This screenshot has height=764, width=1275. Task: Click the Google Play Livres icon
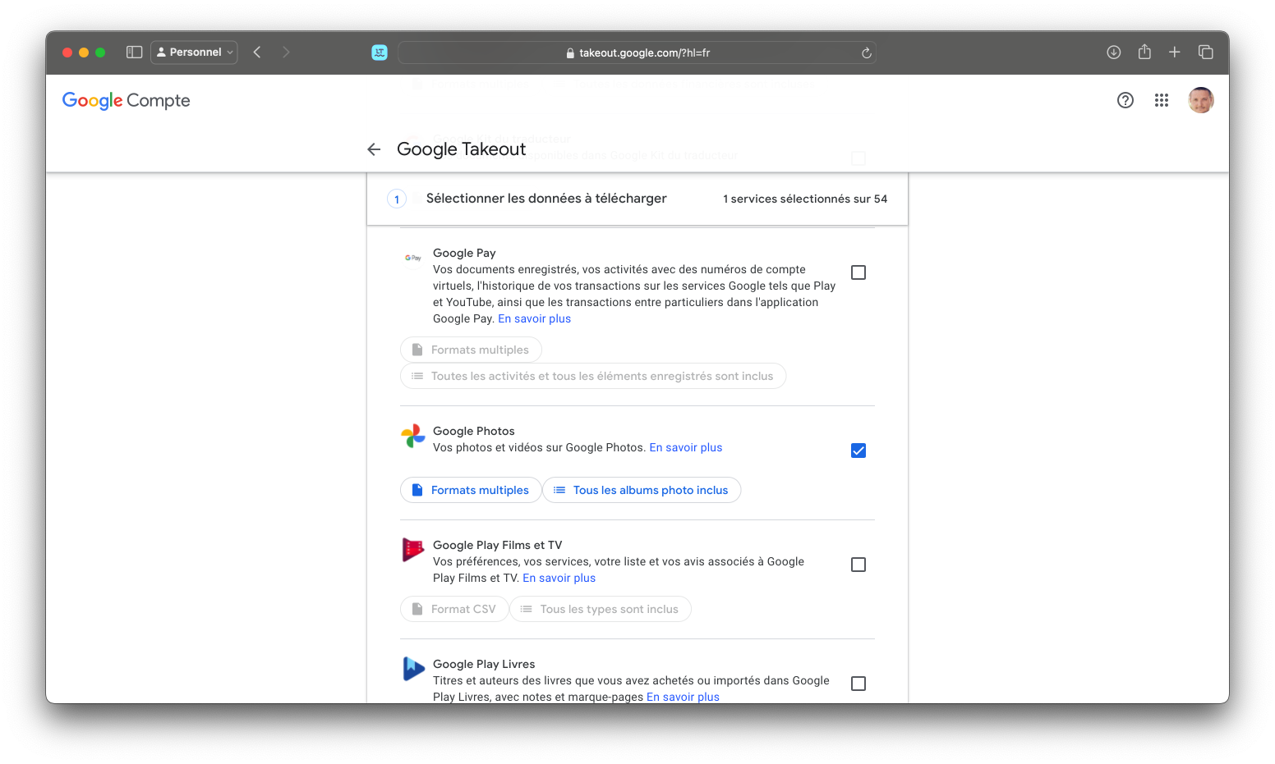point(413,669)
